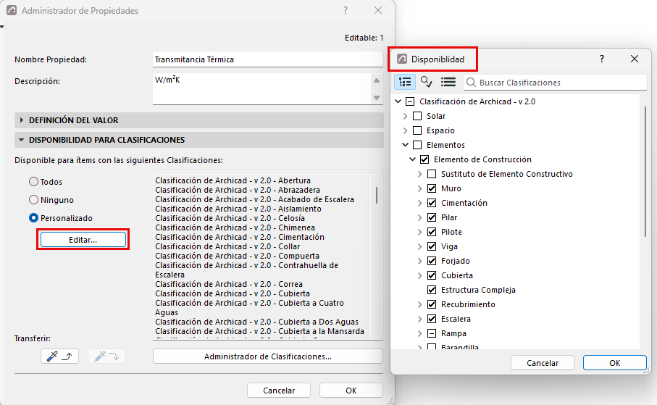
Task: Click description field scroll down arrow
Action: (377, 98)
